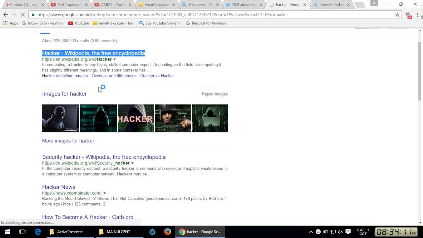Open the 'Hacker News' result
423x238 pixels.
tap(58, 187)
